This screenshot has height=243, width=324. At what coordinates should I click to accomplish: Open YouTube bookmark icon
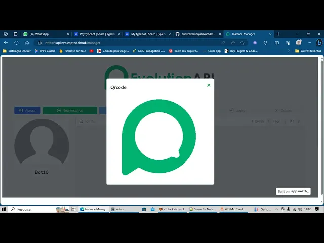point(92,51)
